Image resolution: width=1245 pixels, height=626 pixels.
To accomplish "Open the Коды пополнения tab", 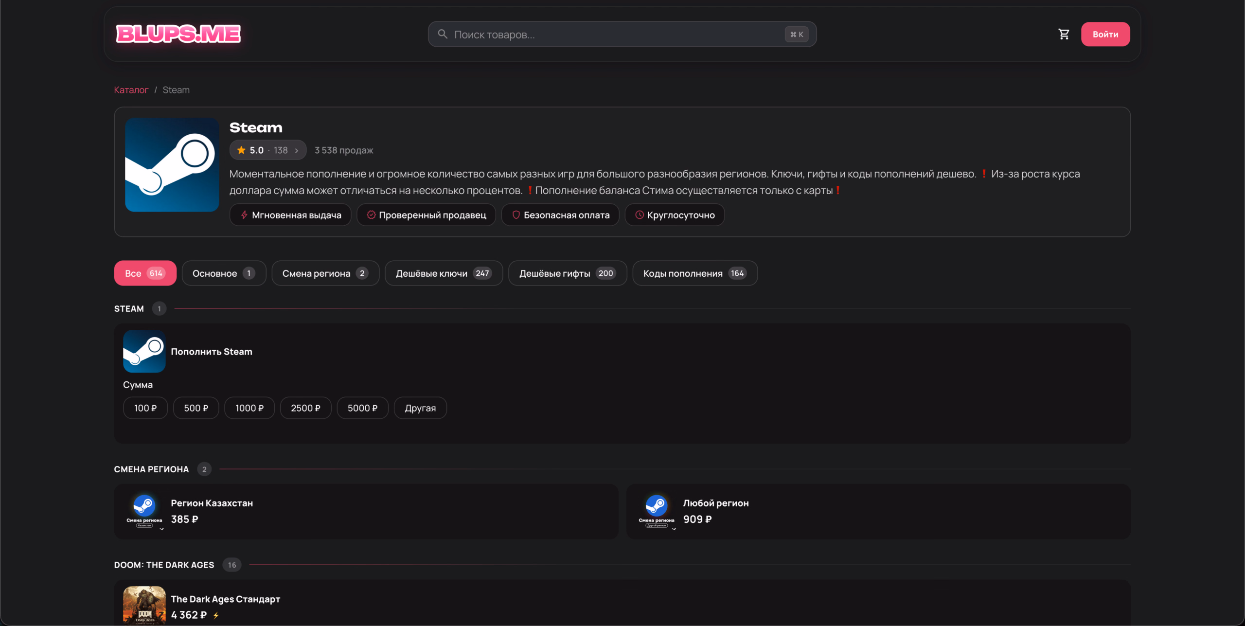I will point(695,273).
